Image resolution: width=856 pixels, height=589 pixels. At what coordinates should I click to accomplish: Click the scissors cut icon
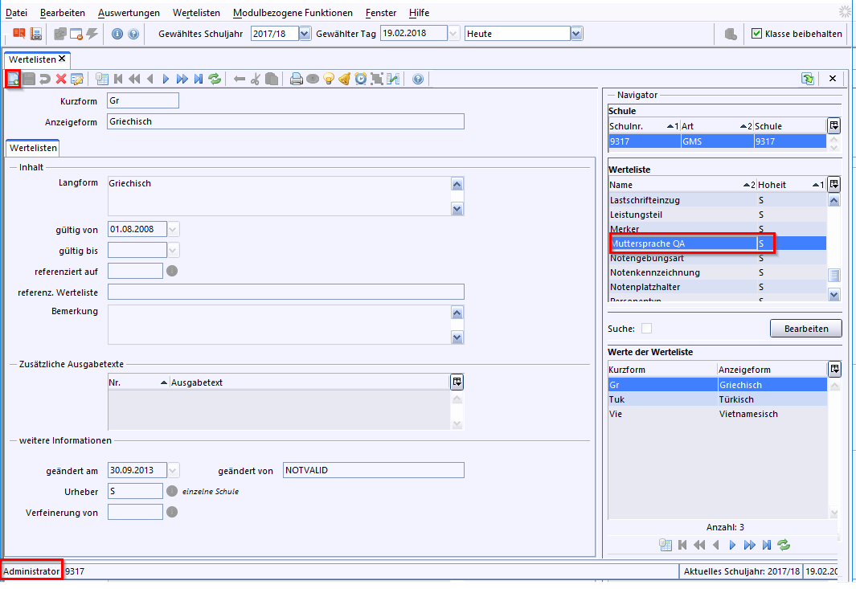point(255,80)
